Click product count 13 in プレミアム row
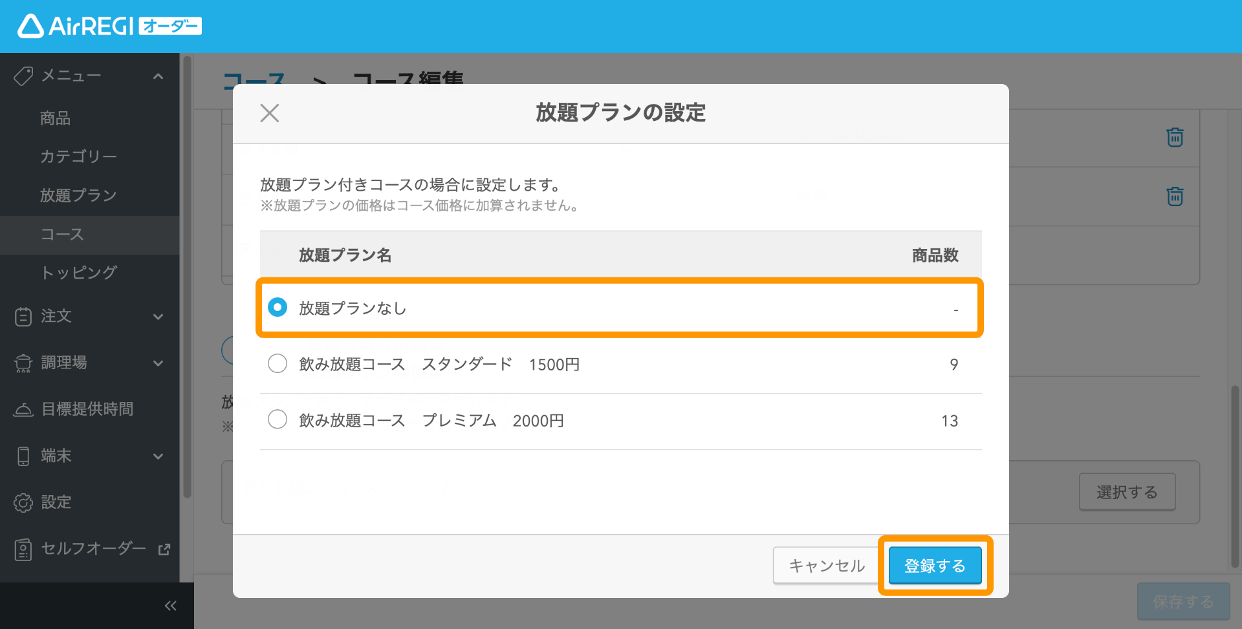The image size is (1242, 629). click(x=950, y=421)
